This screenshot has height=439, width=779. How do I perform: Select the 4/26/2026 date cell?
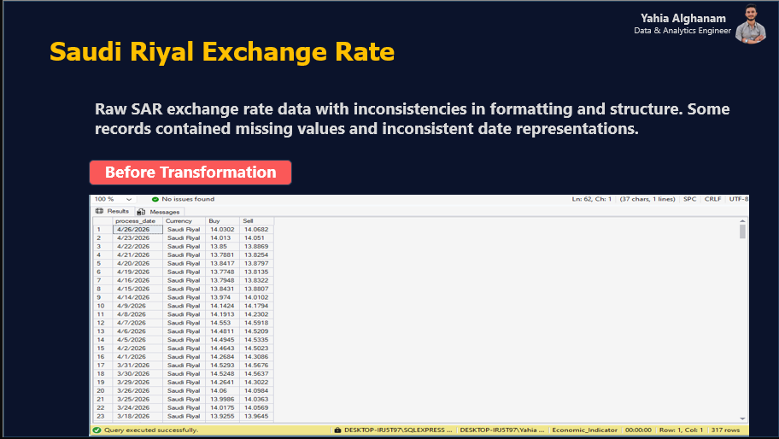(x=138, y=230)
